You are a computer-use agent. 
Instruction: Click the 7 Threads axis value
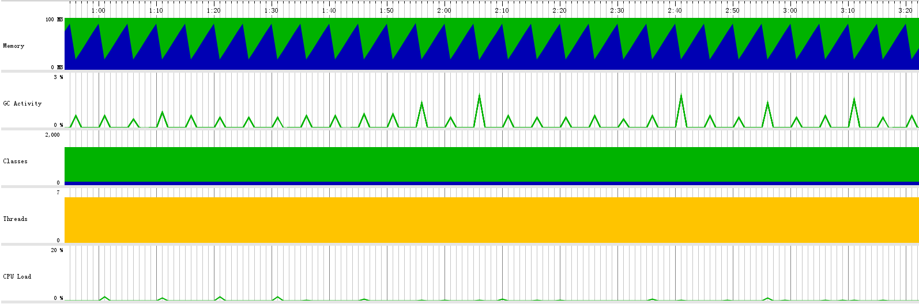(58, 193)
